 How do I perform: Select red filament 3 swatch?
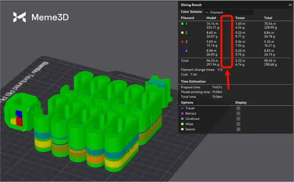point(182,42)
